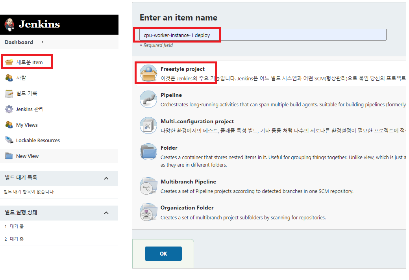The image size is (409, 280).
Task: Open the 새로운 Item link
Action: click(x=30, y=62)
